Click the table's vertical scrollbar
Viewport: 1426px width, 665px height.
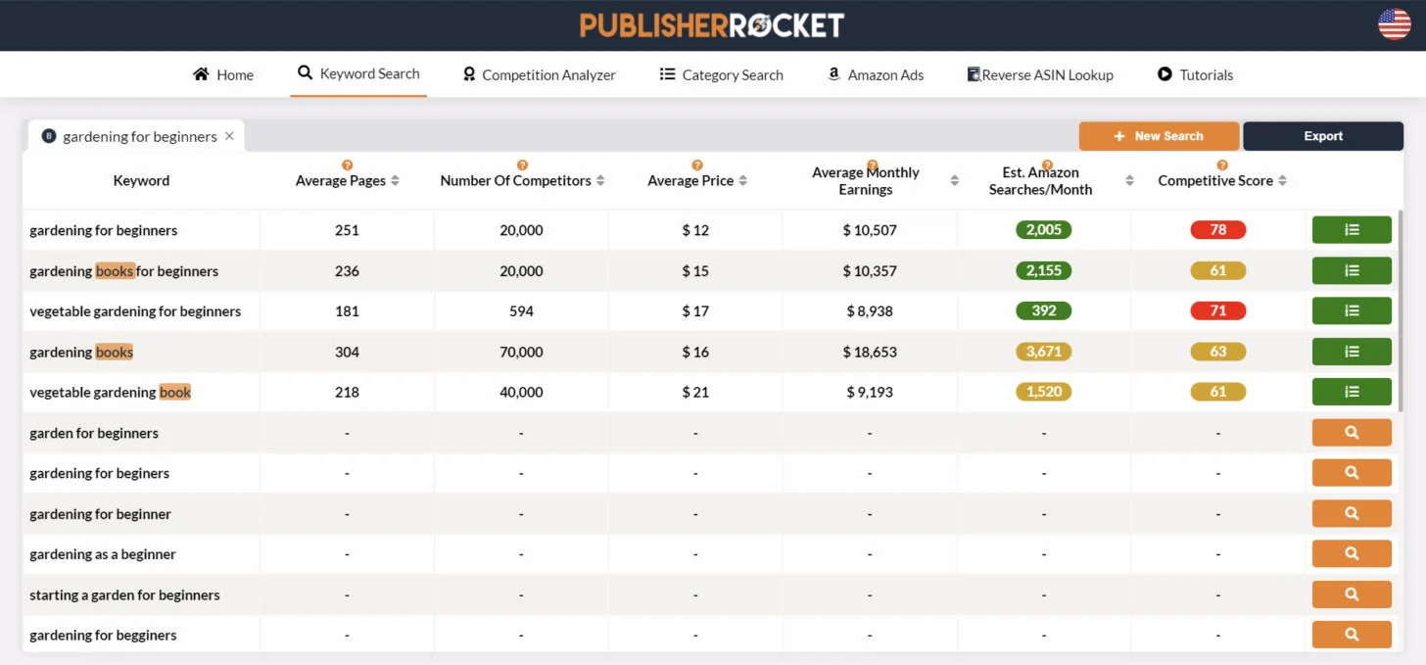point(1401,311)
